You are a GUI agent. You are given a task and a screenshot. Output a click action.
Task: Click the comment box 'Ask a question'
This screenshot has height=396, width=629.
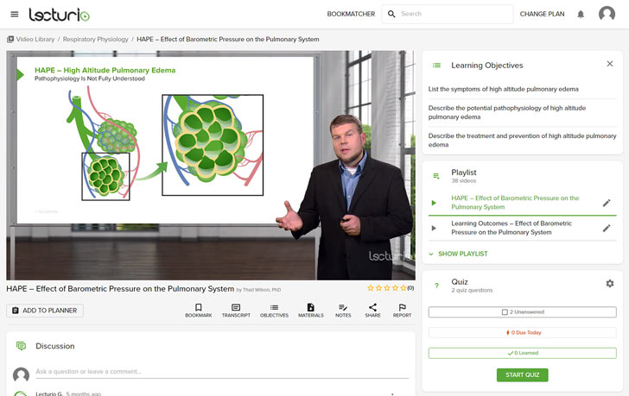222,372
